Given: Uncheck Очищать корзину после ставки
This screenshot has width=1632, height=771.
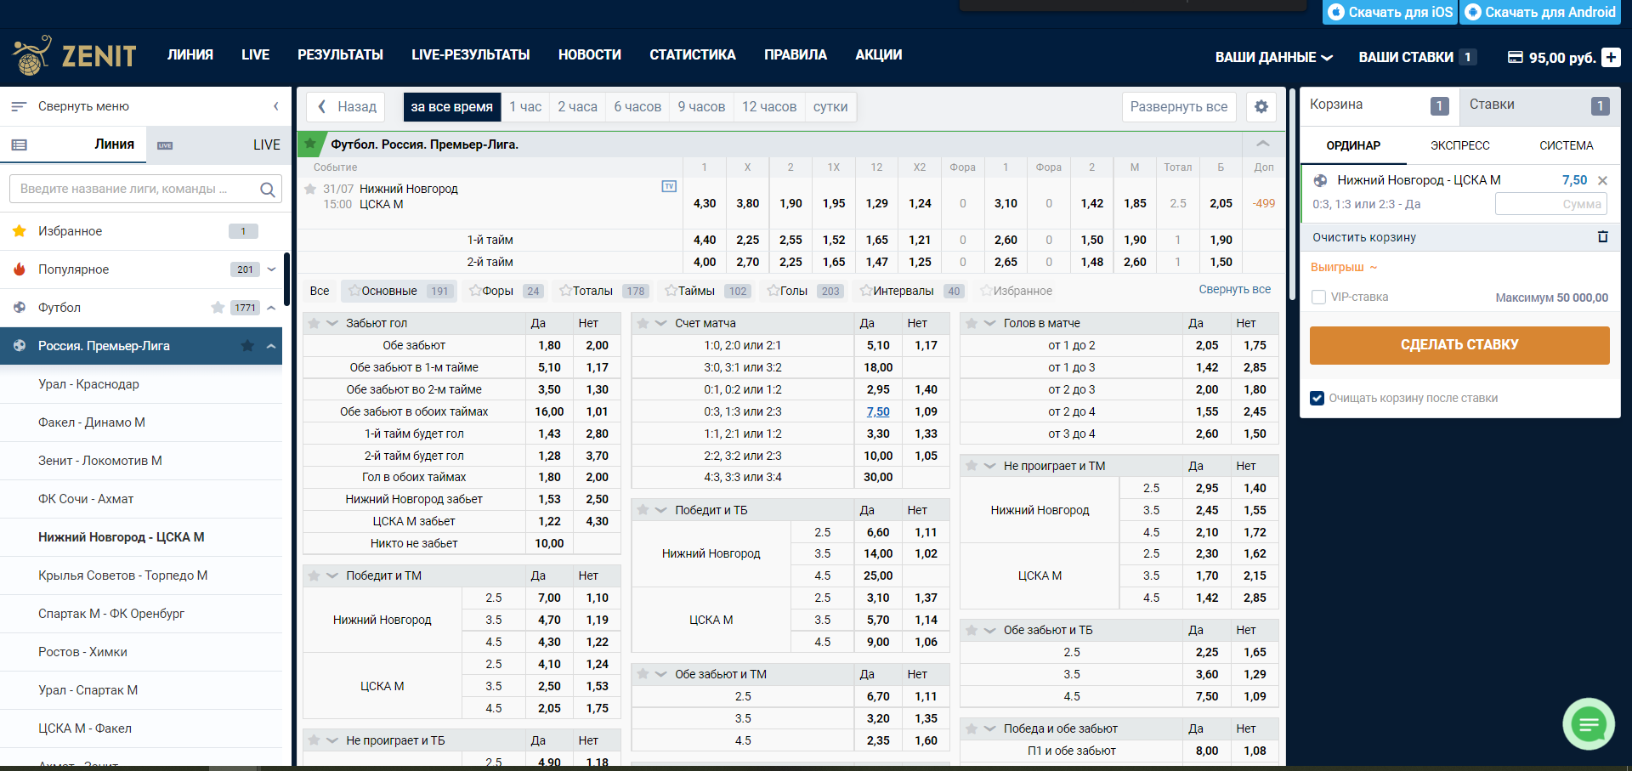Looking at the screenshot, I should tap(1317, 398).
